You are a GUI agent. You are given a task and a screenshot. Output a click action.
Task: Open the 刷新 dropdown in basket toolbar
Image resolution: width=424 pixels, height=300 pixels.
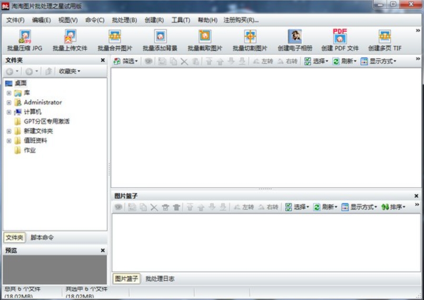pos(325,207)
